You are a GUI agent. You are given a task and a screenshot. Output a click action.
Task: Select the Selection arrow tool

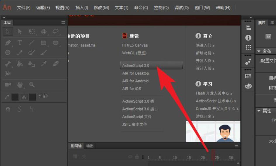point(8,32)
